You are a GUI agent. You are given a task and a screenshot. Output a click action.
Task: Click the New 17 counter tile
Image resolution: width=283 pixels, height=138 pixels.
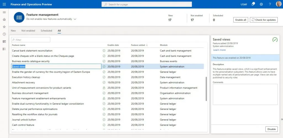tap(170, 18)
